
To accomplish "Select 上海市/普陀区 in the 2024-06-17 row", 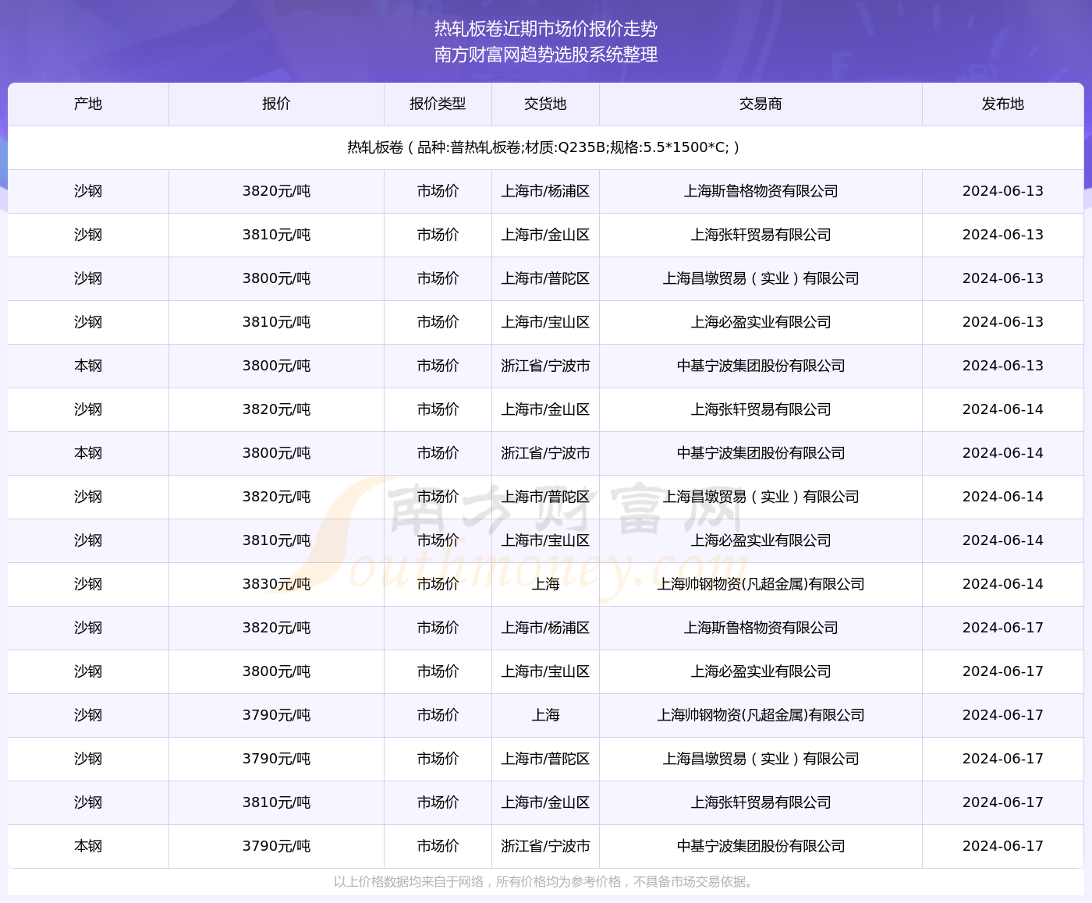I will pos(545,759).
